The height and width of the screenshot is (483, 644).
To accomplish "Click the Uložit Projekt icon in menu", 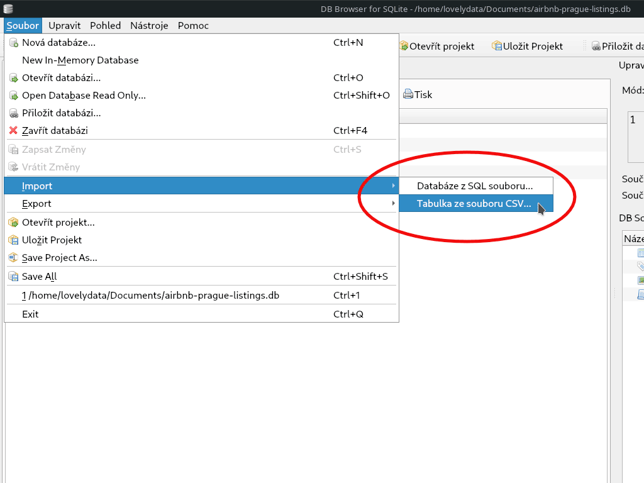I will tap(14, 240).
